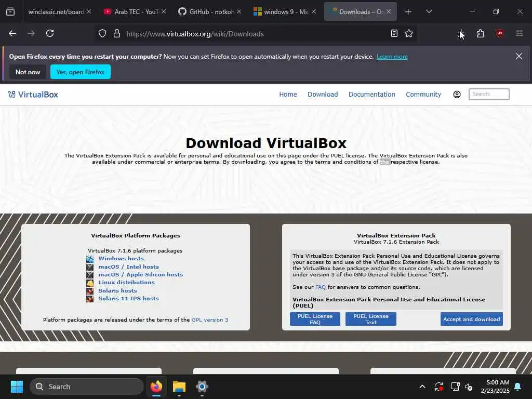
Task: Open the uBlock Origin extension
Action: tap(499, 34)
